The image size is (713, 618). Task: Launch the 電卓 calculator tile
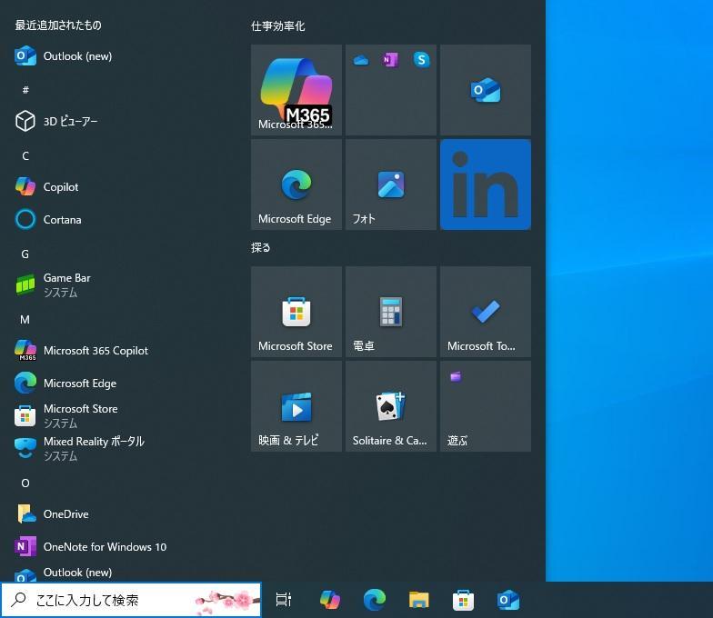click(391, 312)
